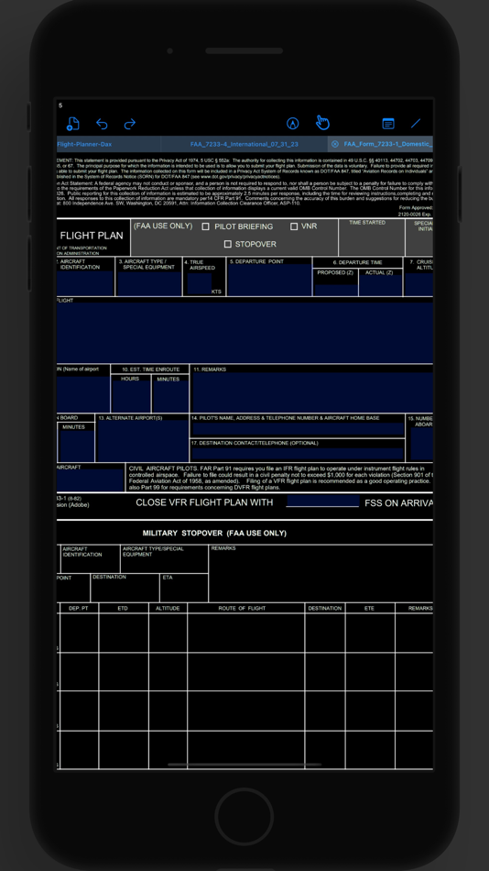
Task: Click the "FLIGHT PLAN" form title
Action: pyautogui.click(x=92, y=236)
